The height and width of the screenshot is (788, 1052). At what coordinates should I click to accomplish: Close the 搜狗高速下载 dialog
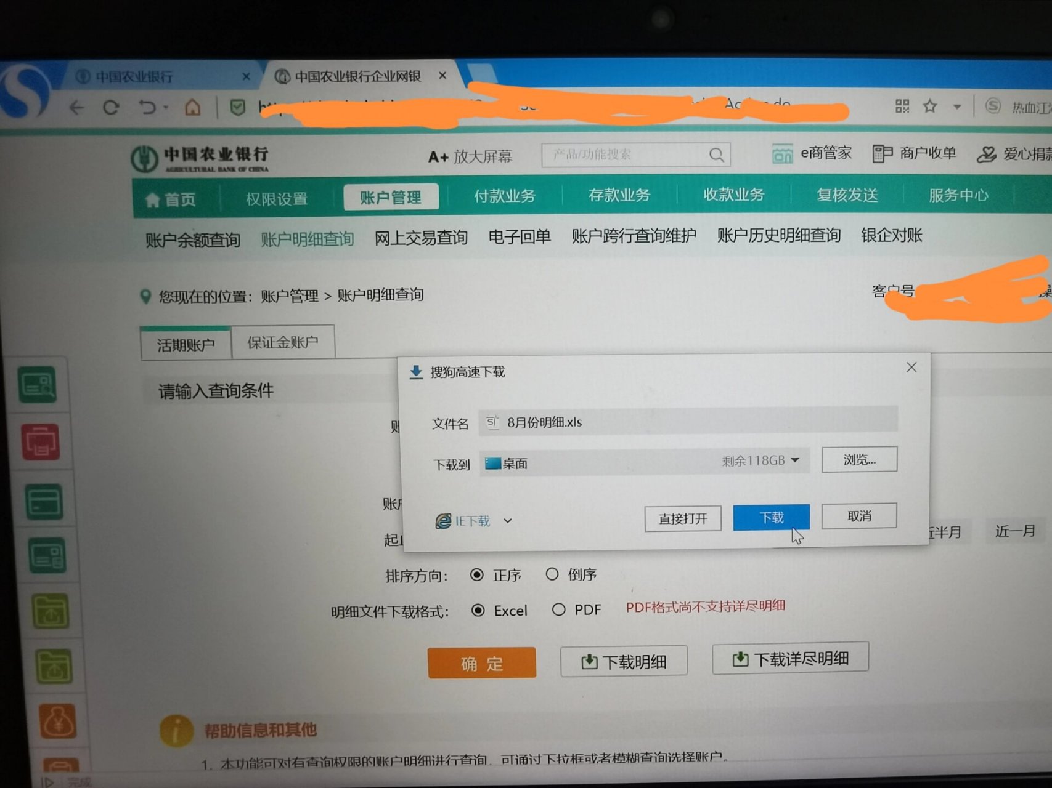(x=911, y=368)
